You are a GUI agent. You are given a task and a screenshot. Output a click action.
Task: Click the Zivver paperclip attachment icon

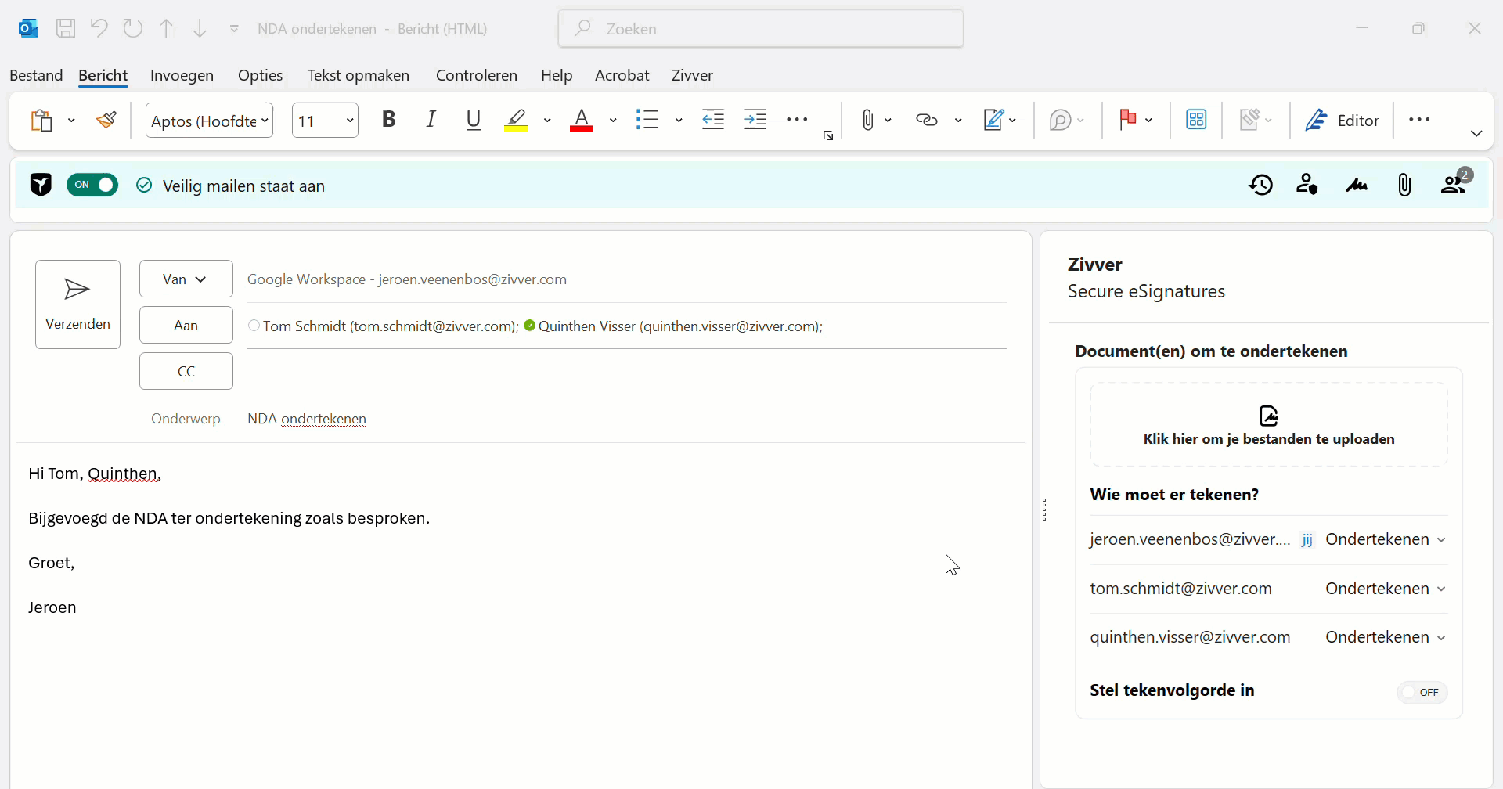[x=1404, y=186]
